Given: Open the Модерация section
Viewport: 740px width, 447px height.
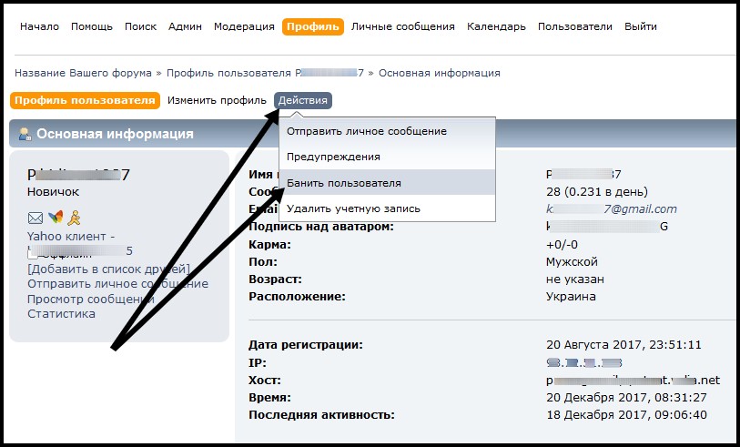Looking at the screenshot, I should click(244, 26).
